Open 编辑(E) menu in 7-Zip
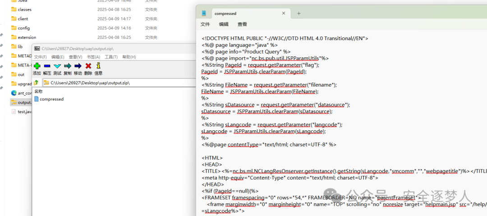 click(x=58, y=57)
